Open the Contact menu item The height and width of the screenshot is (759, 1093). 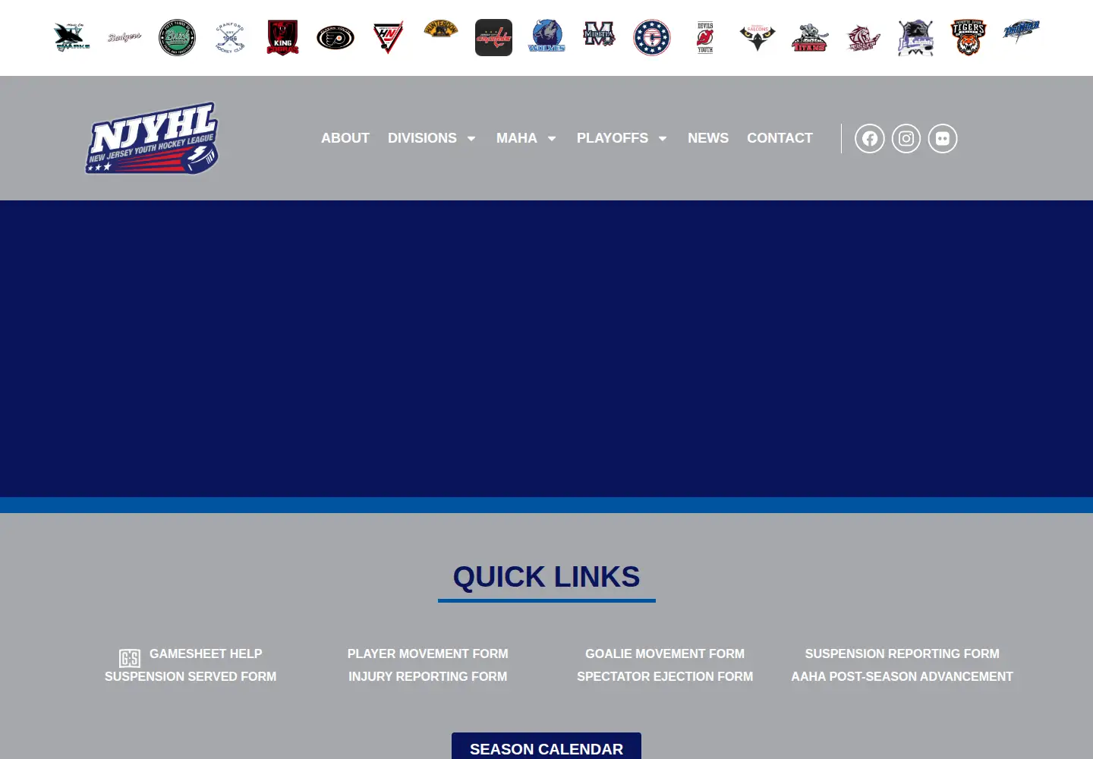[780, 138]
